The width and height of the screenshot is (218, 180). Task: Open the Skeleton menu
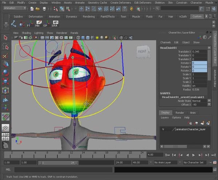click(x=160, y=2)
